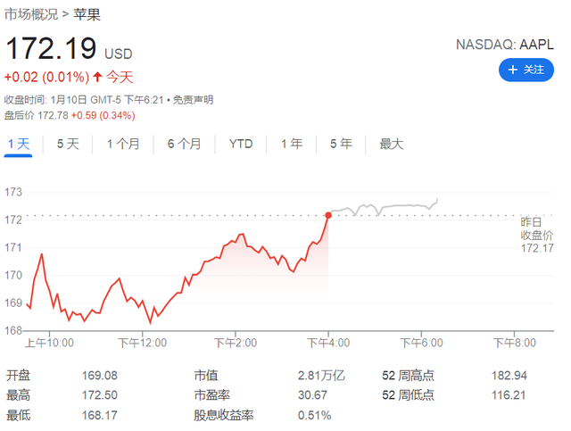The image size is (571, 431).
Task: Click the 苹果 breadcrumb text
Action: tap(87, 14)
